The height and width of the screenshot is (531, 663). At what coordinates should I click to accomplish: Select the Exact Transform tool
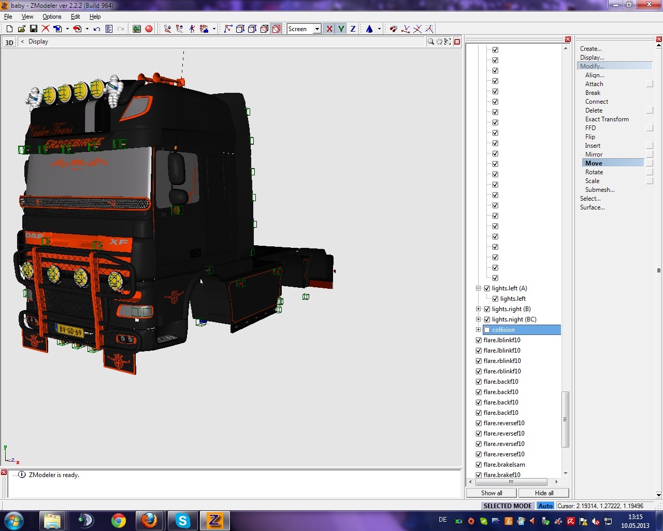[607, 119]
